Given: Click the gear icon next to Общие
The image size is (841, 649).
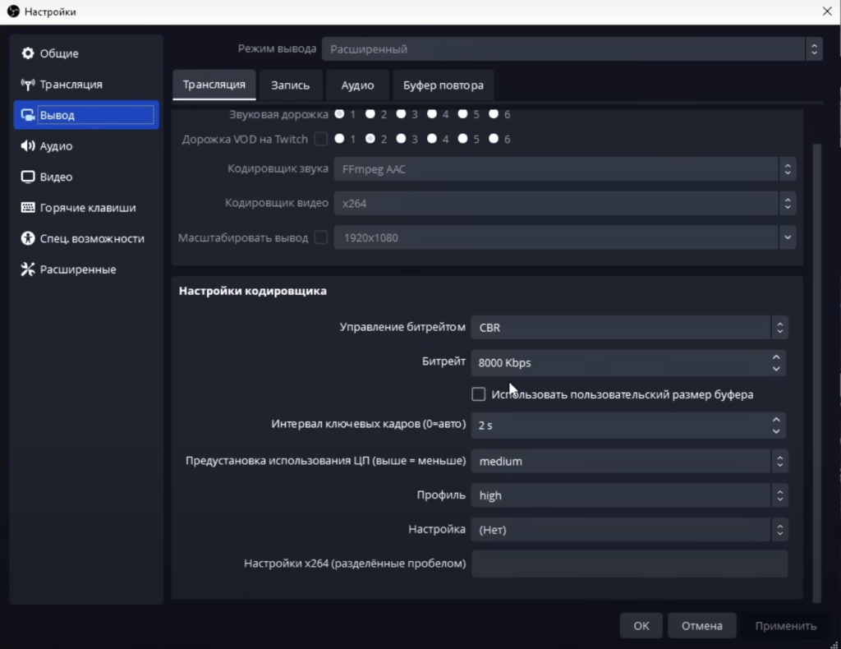Looking at the screenshot, I should (27, 53).
